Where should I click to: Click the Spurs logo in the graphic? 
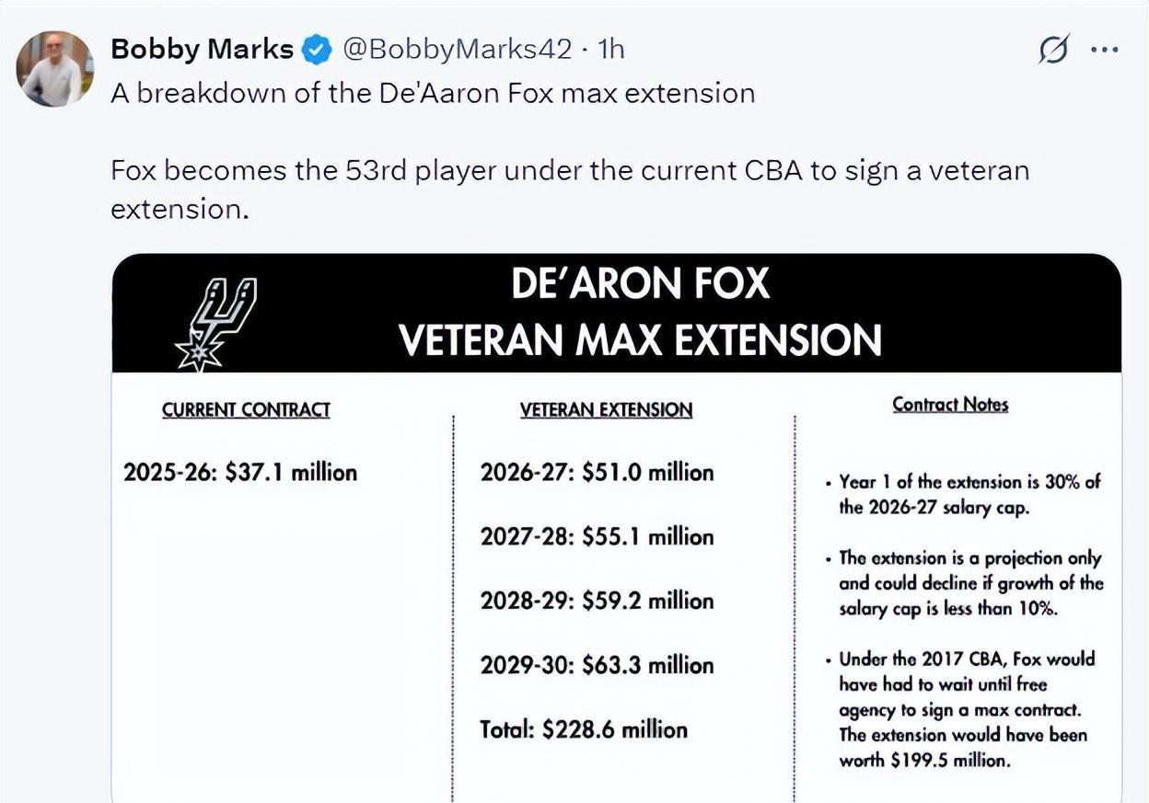tap(215, 324)
